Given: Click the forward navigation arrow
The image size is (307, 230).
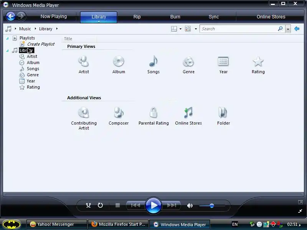Looking at the screenshot, I should tap(21, 16).
